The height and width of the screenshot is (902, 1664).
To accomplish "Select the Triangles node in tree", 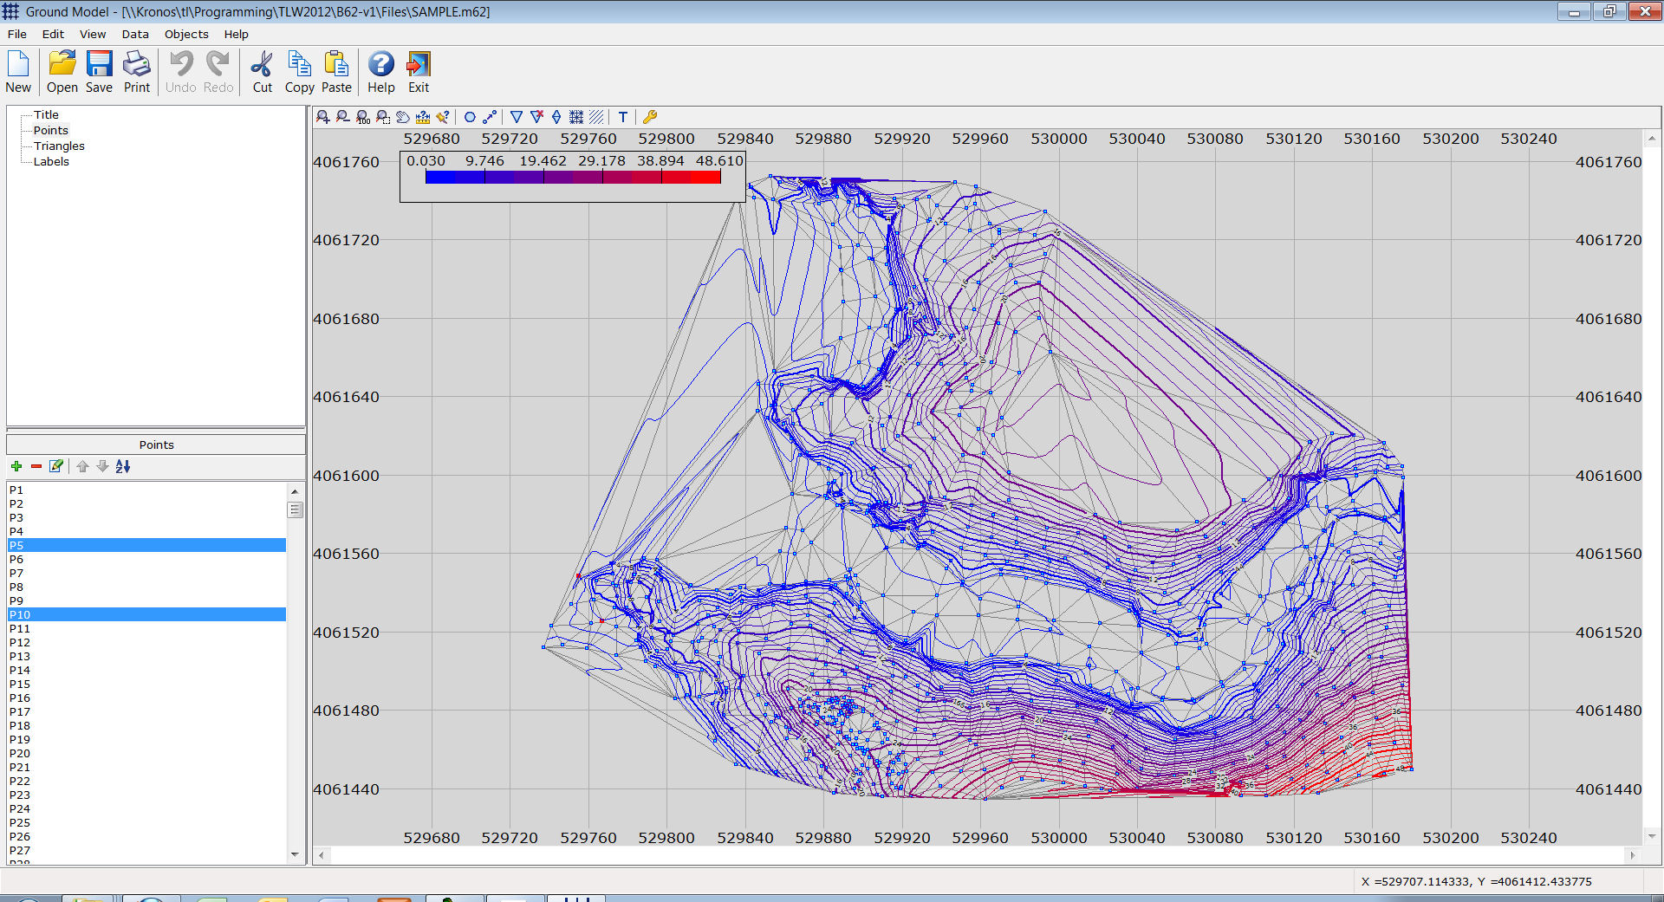I will tap(59, 146).
